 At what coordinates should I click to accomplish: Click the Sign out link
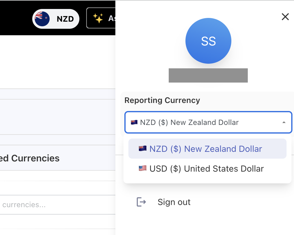174,202
